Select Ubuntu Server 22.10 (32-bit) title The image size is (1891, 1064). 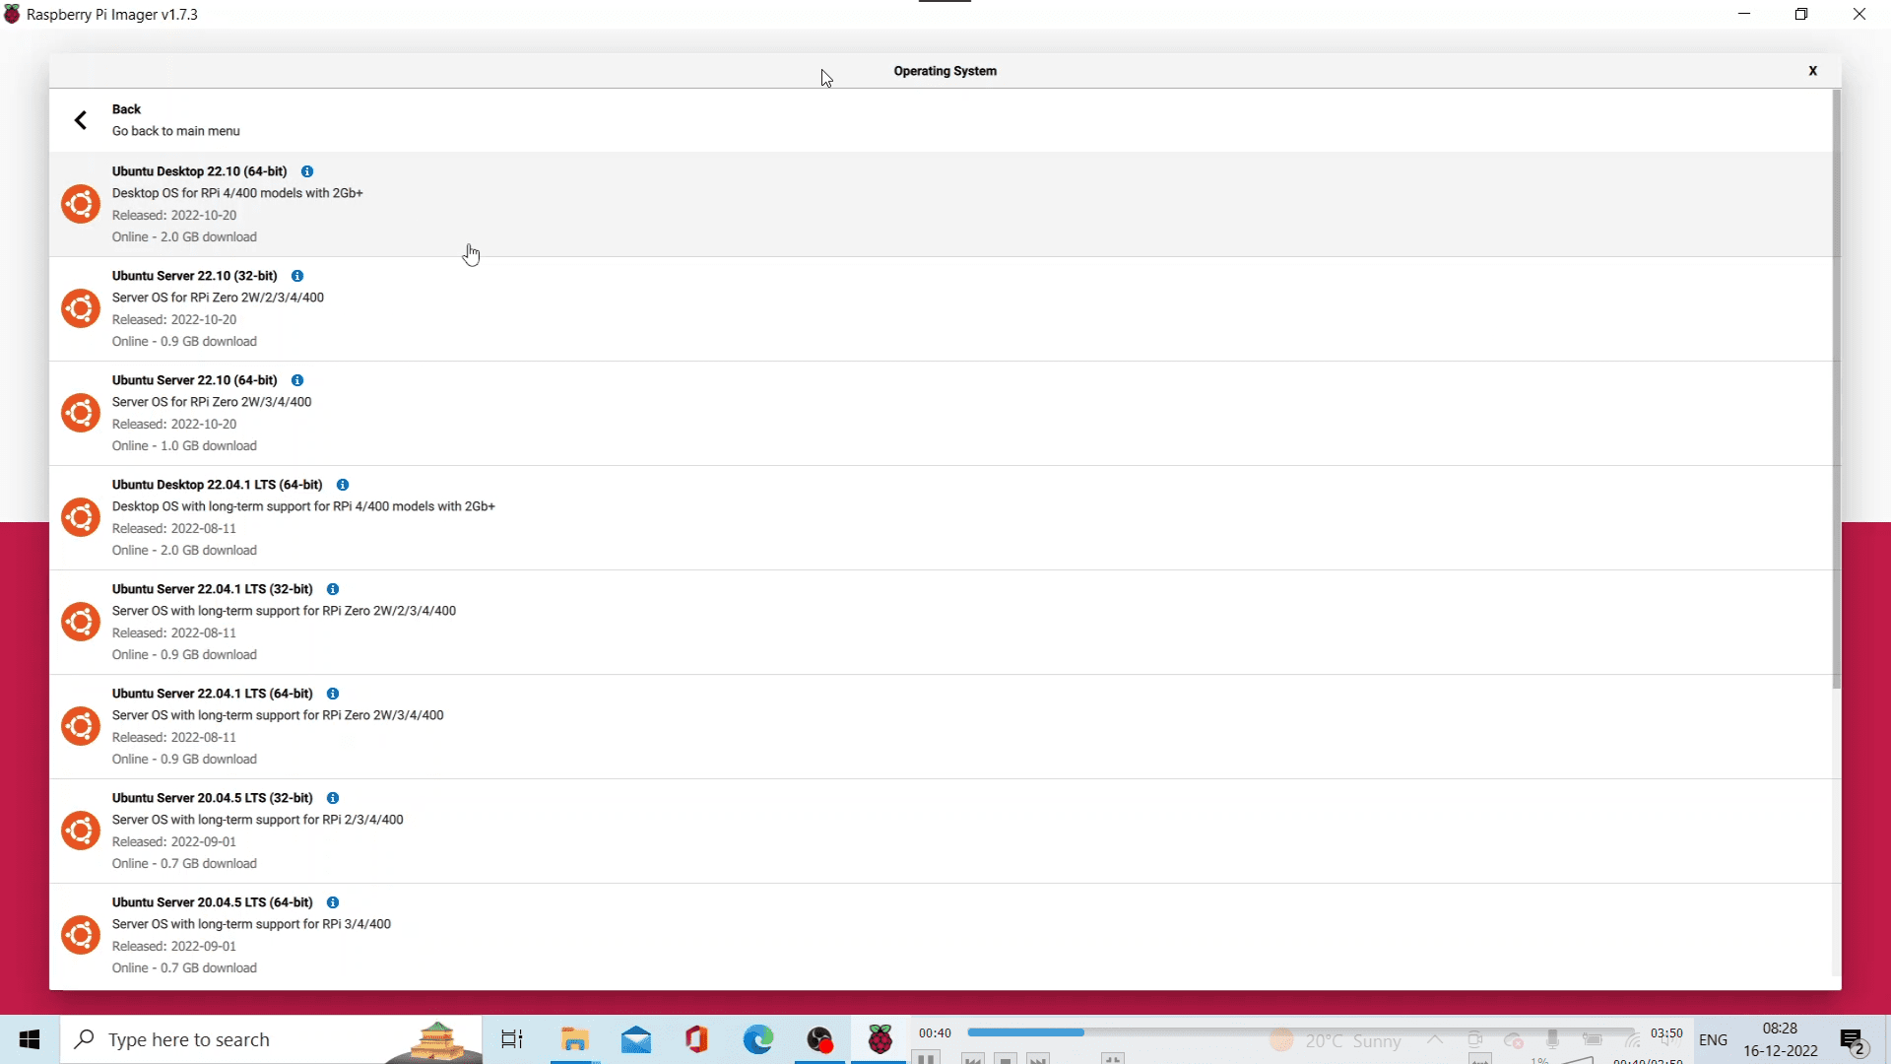[x=195, y=276]
